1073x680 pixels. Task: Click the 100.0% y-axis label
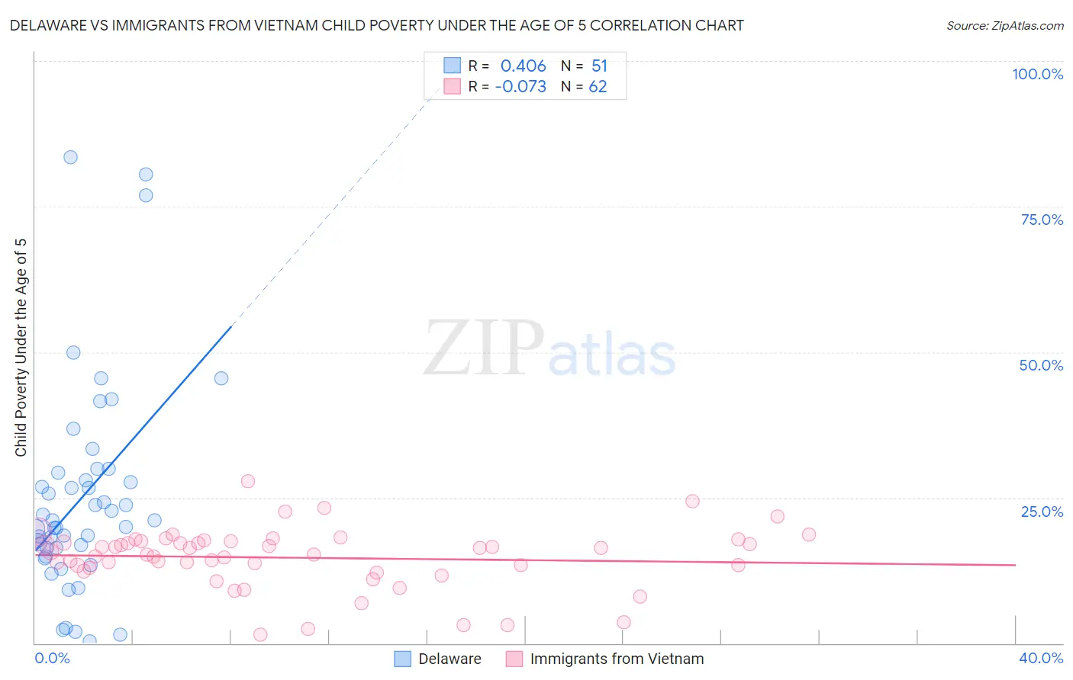pyautogui.click(x=1037, y=74)
